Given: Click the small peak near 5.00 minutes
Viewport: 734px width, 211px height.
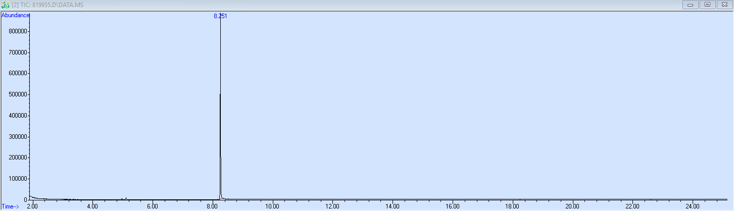Looking at the screenshot, I should point(125,198).
